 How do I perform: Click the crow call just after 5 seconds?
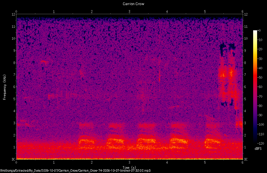click(x=212, y=142)
